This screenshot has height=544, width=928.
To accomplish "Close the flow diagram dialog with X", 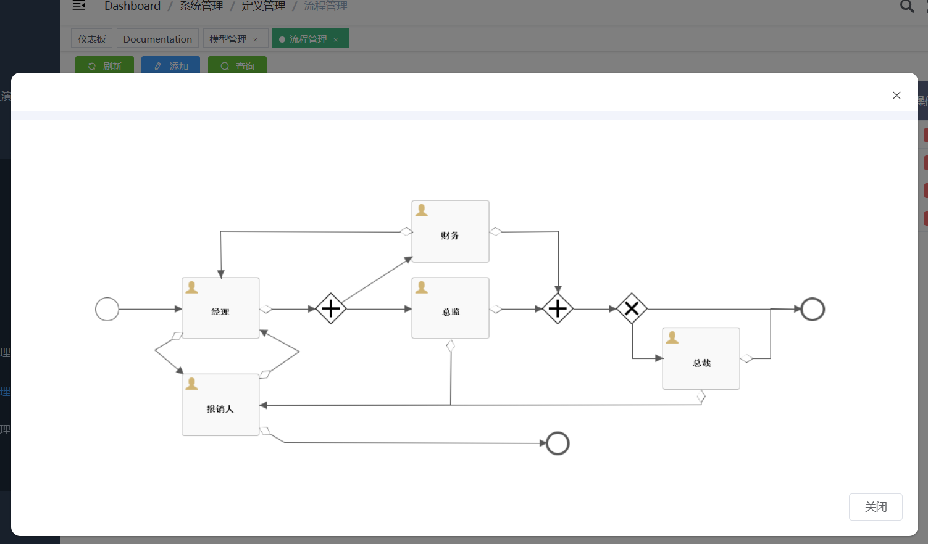I will coord(897,95).
